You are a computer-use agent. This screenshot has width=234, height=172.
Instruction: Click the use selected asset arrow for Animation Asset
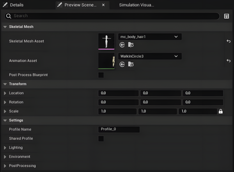tap(122, 64)
